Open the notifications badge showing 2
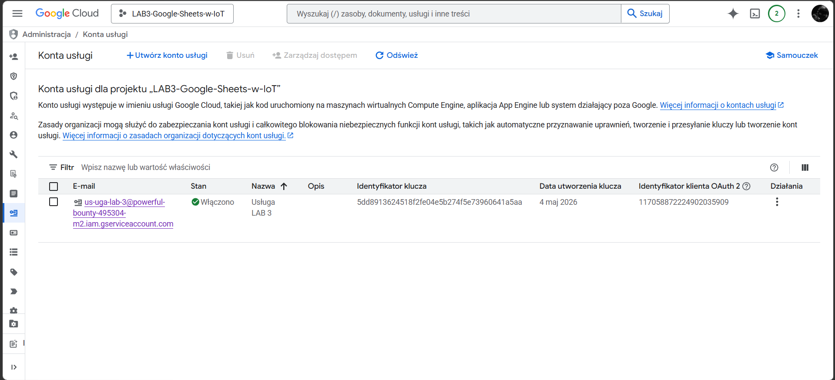Viewport: 835px width, 380px height. (777, 13)
